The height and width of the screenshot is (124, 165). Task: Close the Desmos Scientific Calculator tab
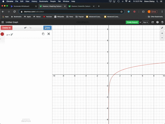[94, 6]
